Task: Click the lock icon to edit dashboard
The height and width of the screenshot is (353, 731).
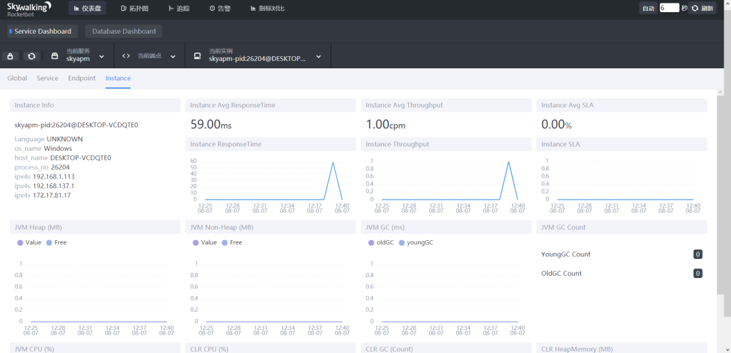Action: pos(10,56)
